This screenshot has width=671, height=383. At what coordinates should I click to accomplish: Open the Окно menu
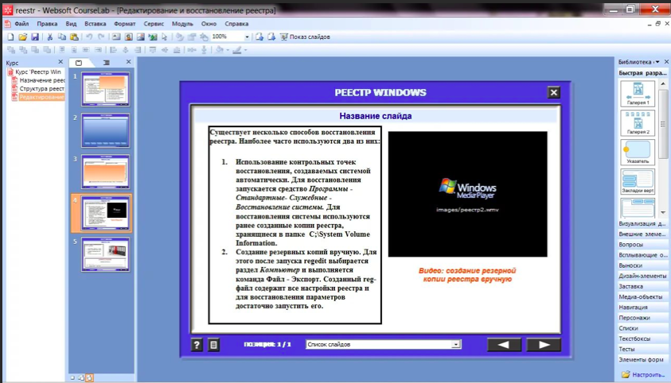point(209,24)
